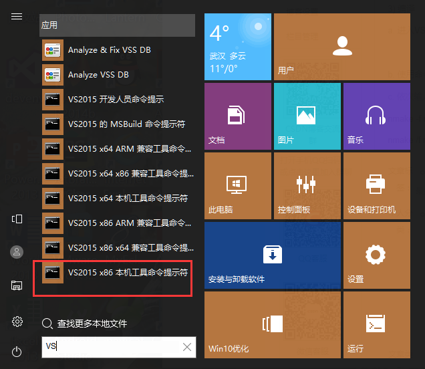The height and width of the screenshot is (369, 425).
Task: Open the 控制面板 control panel tile
Action: pos(307,186)
